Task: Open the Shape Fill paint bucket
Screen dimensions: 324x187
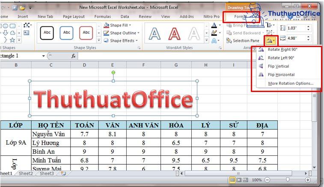Action: (107, 25)
